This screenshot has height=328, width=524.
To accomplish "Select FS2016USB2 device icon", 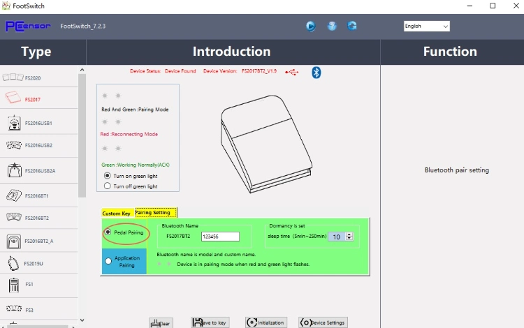I will pyautogui.click(x=14, y=145).
